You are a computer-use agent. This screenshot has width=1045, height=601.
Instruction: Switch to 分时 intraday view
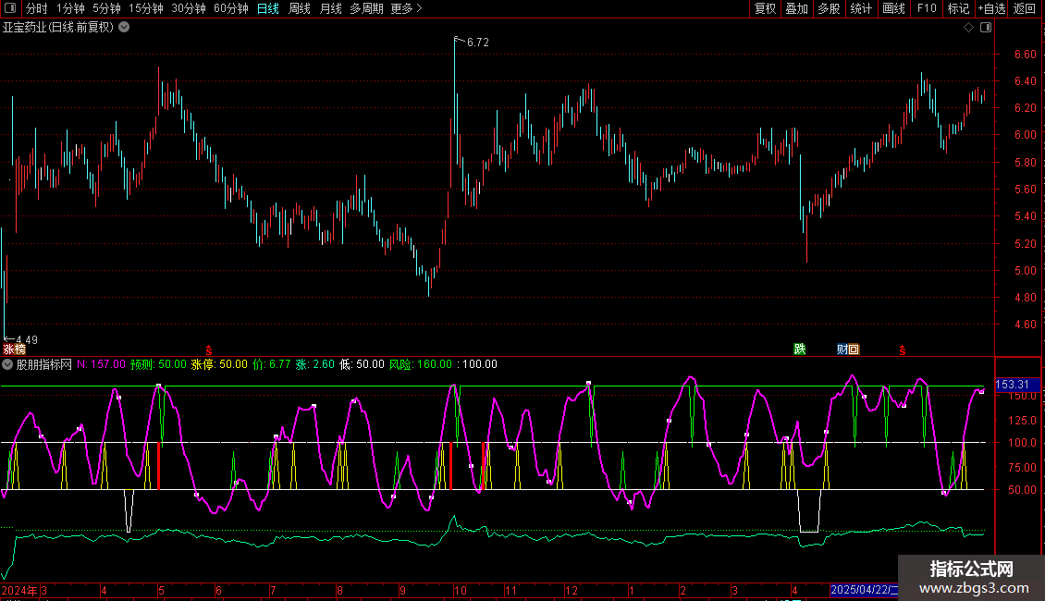[37, 8]
